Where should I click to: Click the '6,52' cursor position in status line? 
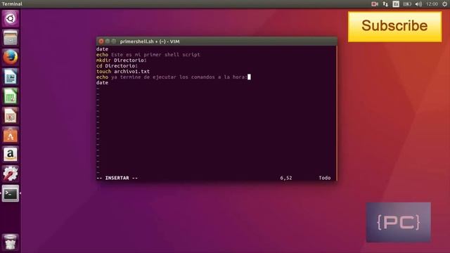click(x=286, y=178)
